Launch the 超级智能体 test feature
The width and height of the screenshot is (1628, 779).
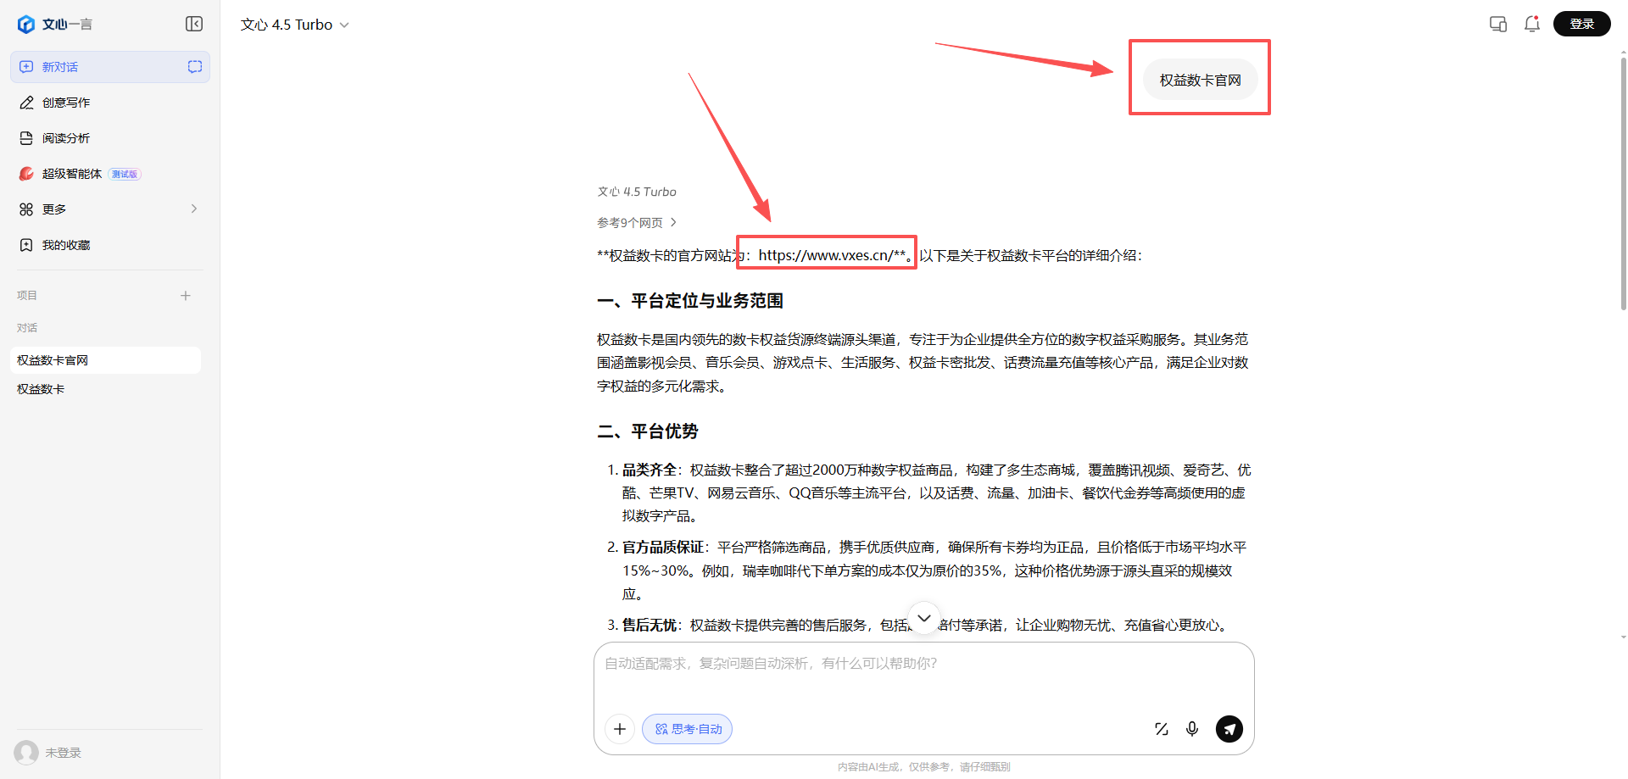pyautogui.click(x=72, y=173)
